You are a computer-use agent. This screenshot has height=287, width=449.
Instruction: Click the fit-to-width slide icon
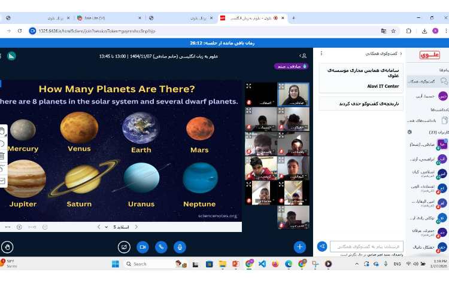[x=8, y=227]
